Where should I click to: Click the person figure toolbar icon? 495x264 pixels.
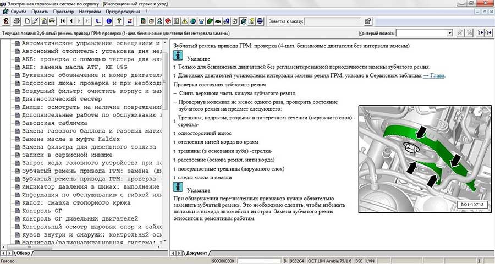(159, 21)
